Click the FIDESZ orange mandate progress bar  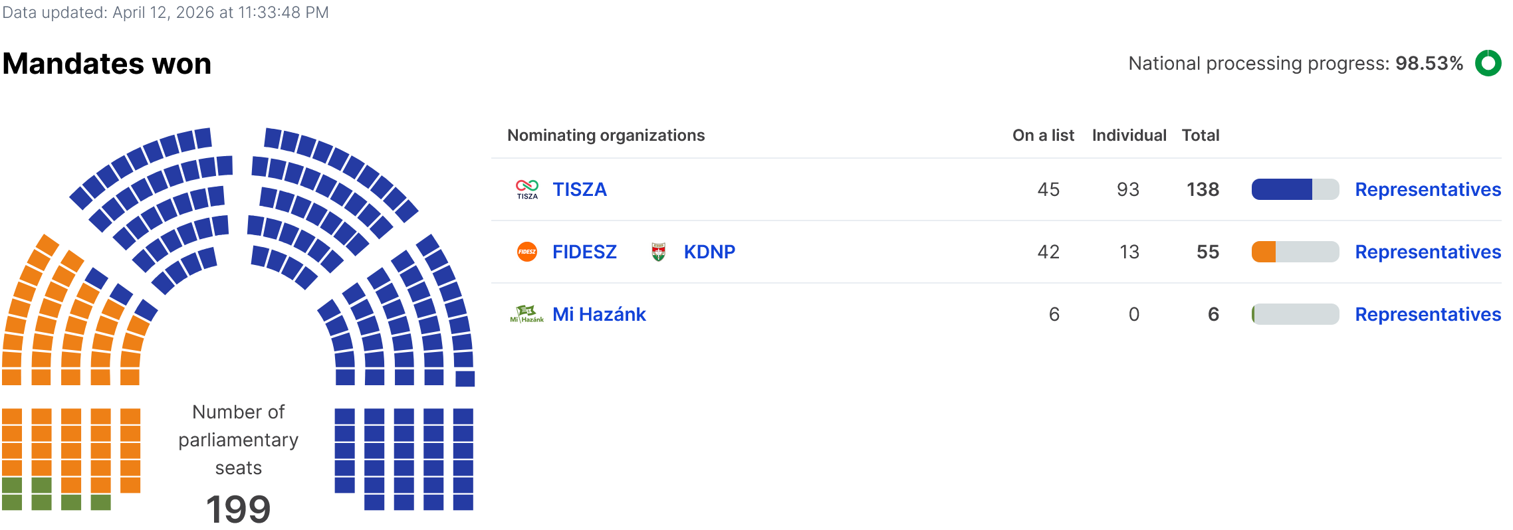click(x=1294, y=252)
